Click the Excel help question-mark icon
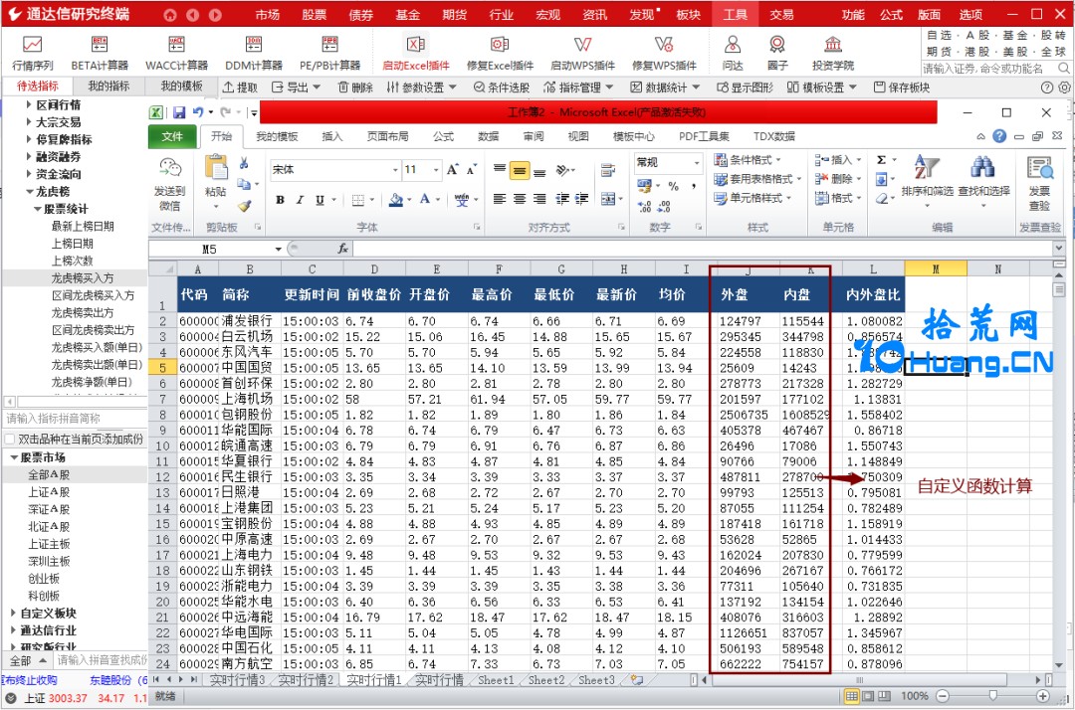The image size is (1075, 710). click(999, 136)
